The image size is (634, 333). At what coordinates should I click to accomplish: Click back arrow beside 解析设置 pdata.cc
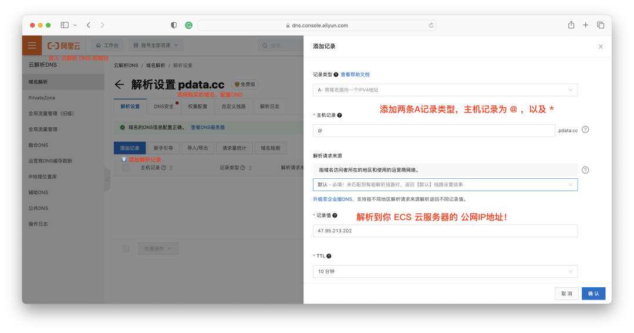pyautogui.click(x=119, y=84)
